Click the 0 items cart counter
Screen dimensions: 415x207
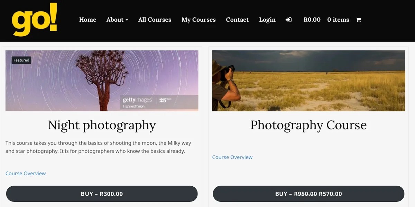click(338, 20)
